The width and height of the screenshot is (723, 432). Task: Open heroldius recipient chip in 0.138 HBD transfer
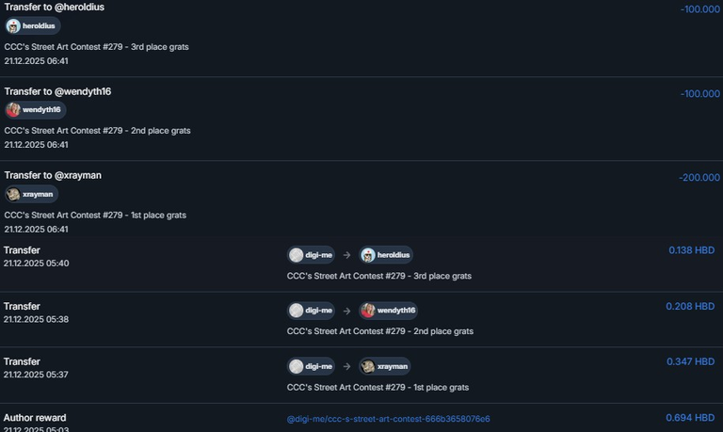[386, 255]
